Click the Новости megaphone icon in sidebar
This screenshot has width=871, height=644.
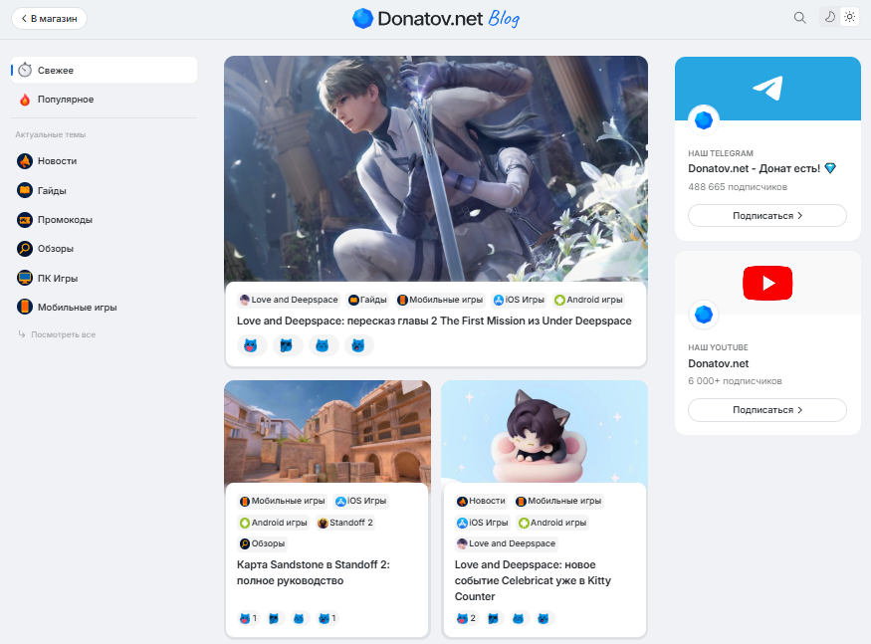click(25, 161)
